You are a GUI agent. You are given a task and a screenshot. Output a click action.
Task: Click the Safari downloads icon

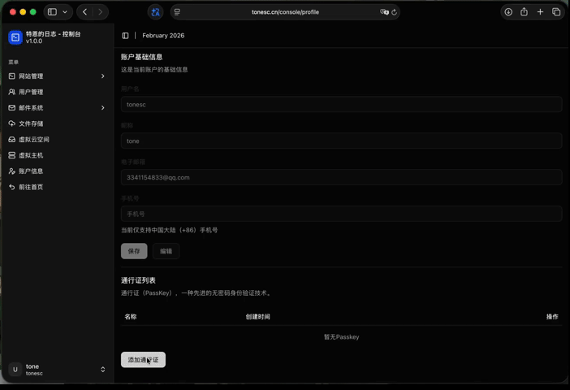[508, 12]
